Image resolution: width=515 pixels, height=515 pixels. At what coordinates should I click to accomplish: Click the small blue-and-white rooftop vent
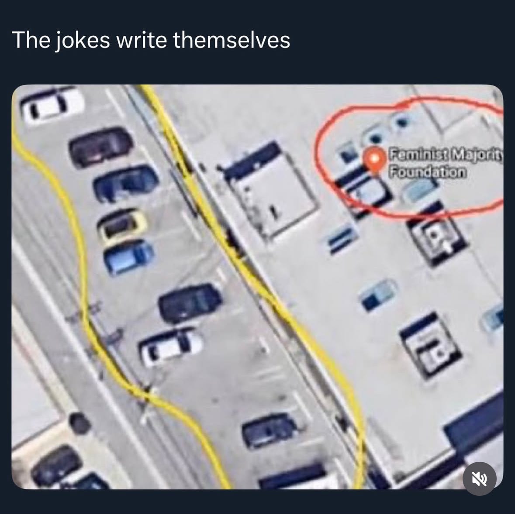coord(377,295)
